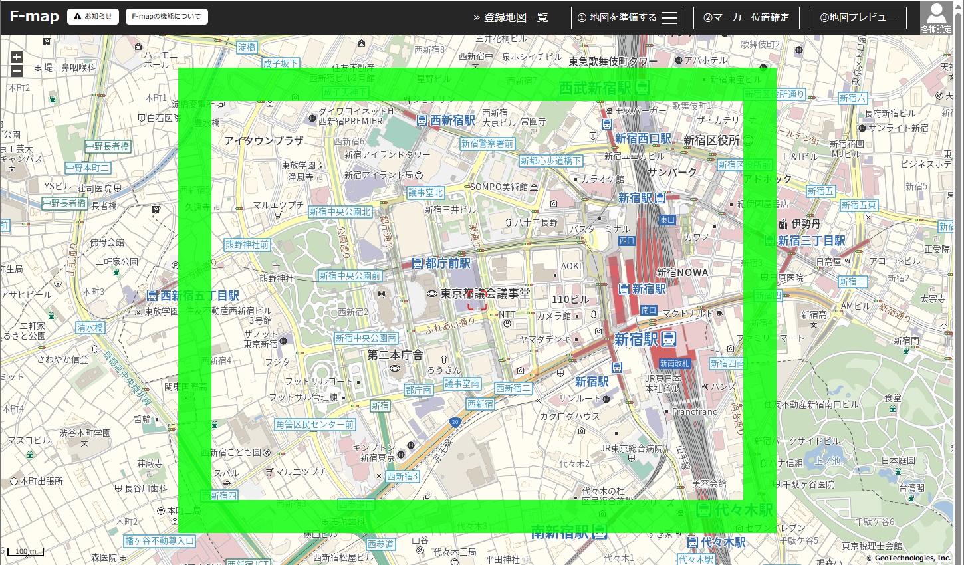Screen dimensions: 964x565
Task: Select the 西武新宿駅 station icon
Action: pyautogui.click(x=642, y=88)
